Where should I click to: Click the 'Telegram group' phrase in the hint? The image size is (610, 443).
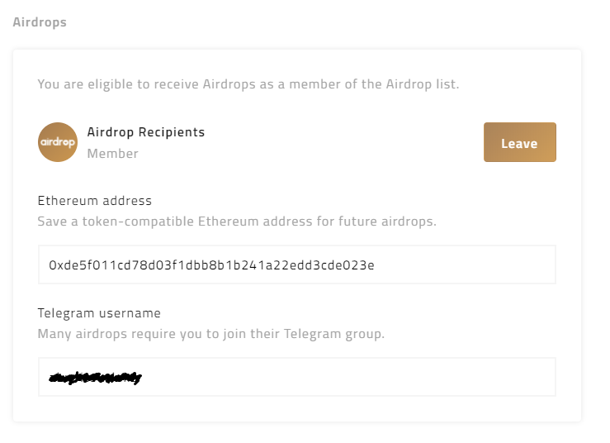[334, 334]
